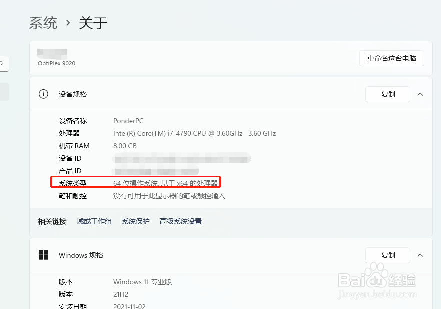This screenshot has width=441, height=309.
Task: Copy device specs with 设备规格 复制 button
Action: (388, 94)
